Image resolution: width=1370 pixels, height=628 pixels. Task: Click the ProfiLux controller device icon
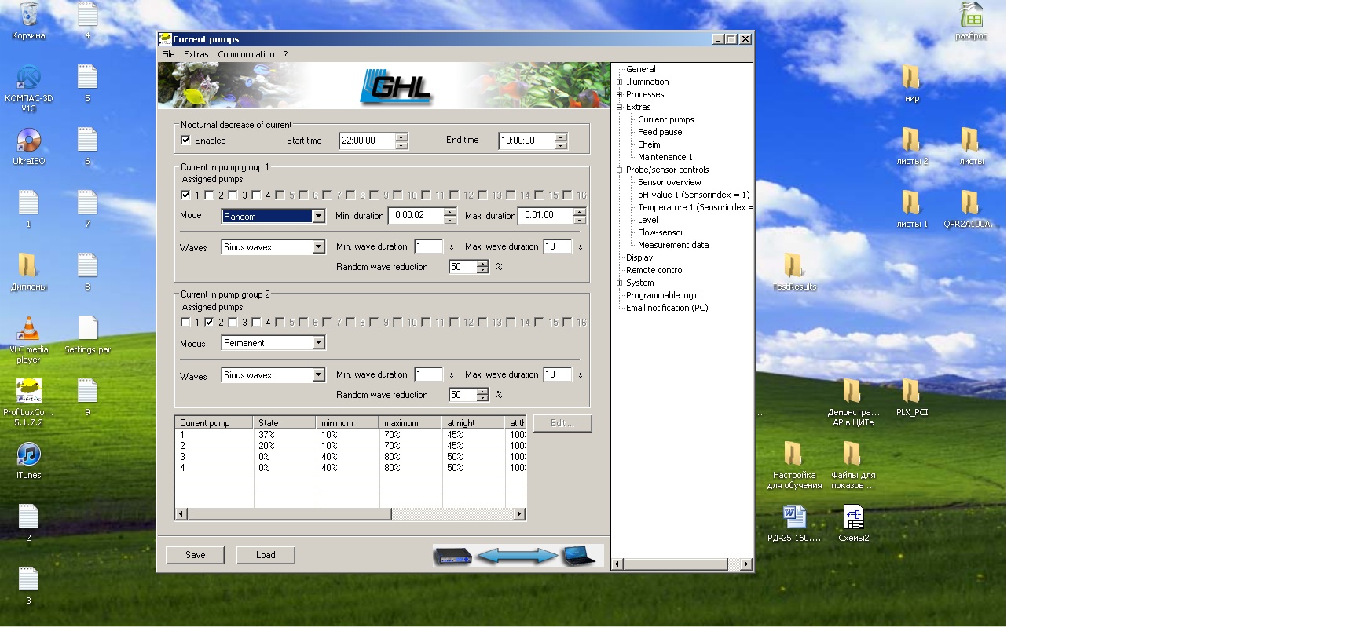pos(453,556)
